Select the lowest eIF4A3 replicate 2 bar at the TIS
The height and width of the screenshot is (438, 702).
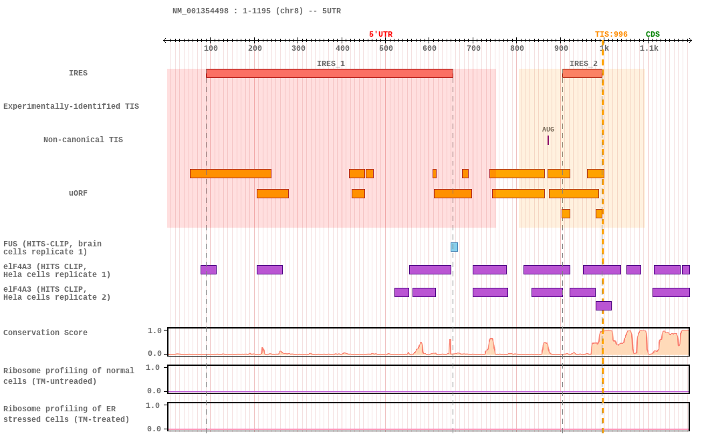[x=604, y=306]
